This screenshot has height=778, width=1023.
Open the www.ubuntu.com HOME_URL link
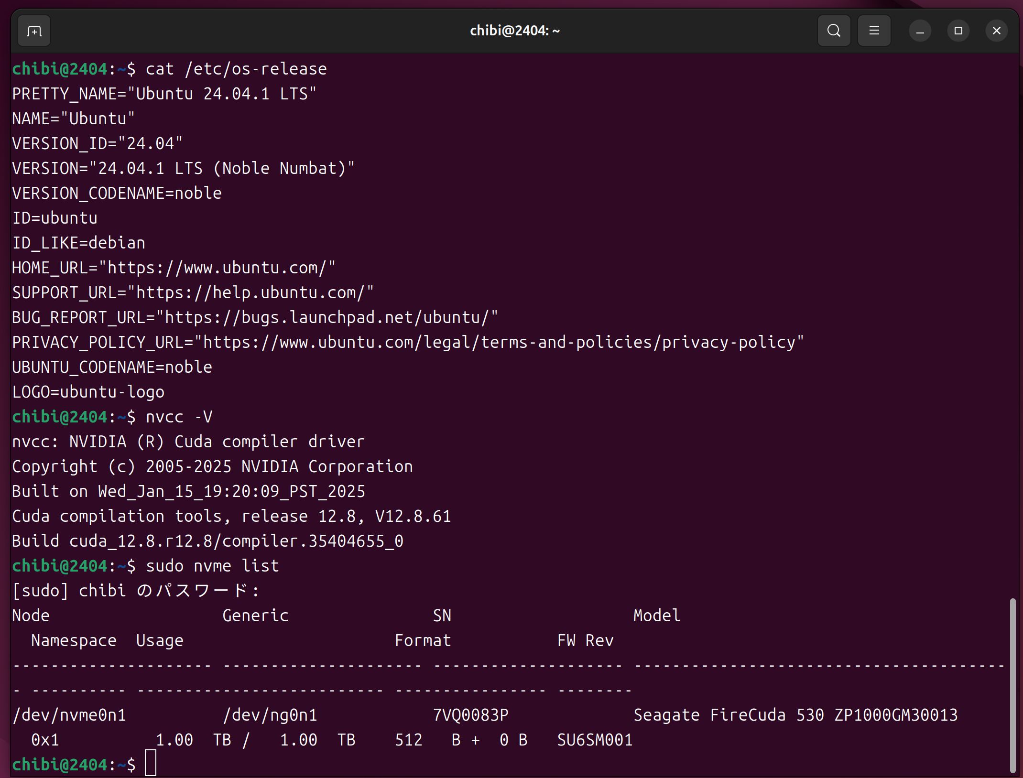(x=217, y=268)
